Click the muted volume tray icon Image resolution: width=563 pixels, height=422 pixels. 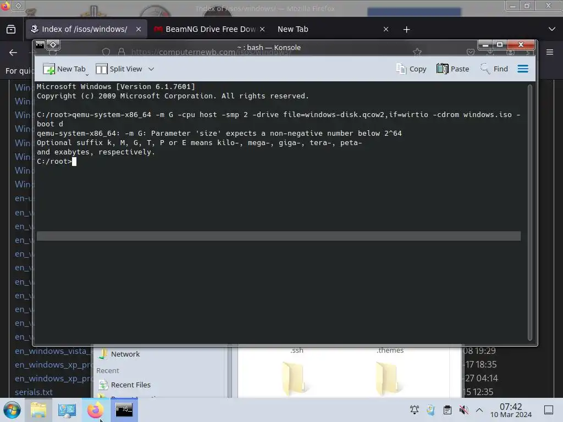pyautogui.click(x=463, y=410)
